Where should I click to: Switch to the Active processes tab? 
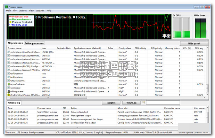[34, 43]
